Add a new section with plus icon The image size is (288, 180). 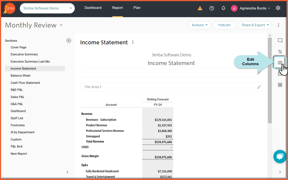(x=69, y=41)
